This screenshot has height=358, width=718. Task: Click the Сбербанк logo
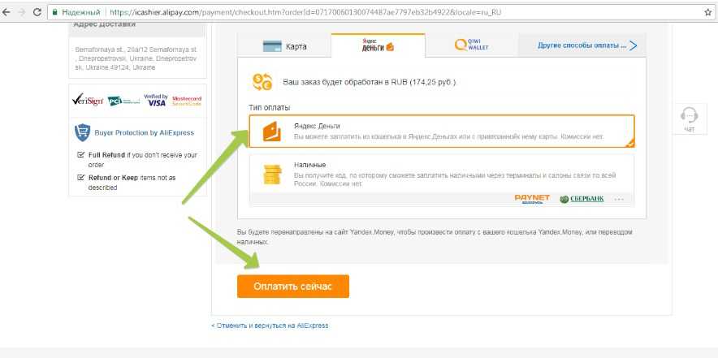[x=582, y=198]
